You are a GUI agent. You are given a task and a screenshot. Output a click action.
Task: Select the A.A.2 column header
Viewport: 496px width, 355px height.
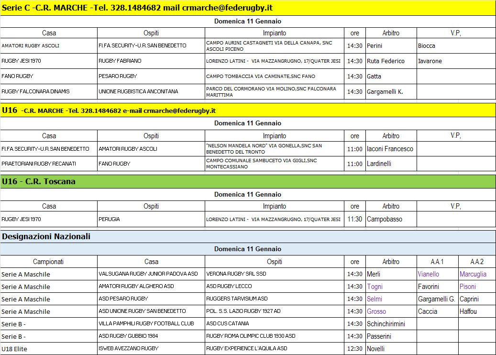pos(476,262)
